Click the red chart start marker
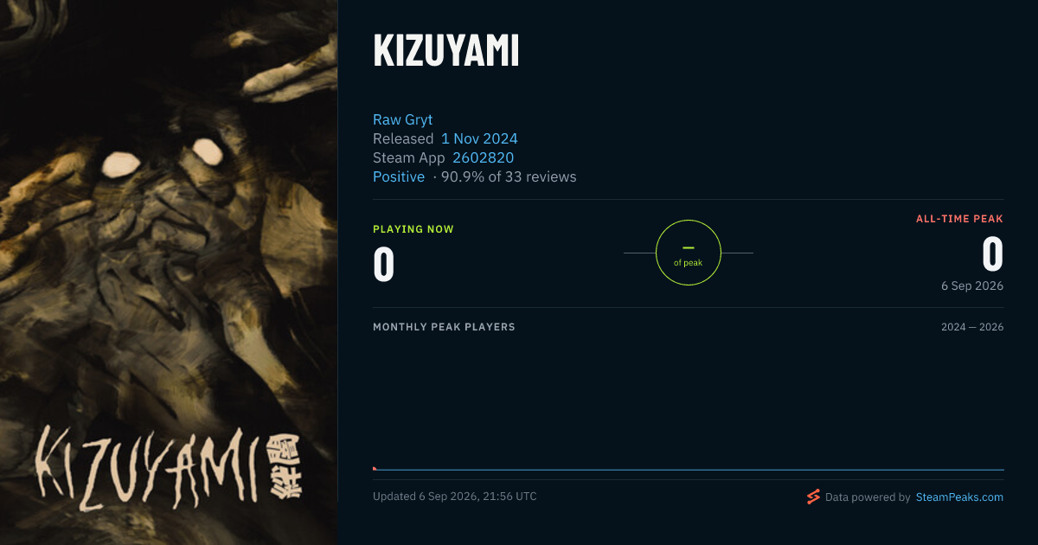This screenshot has height=545, width=1038. pyautogui.click(x=375, y=468)
